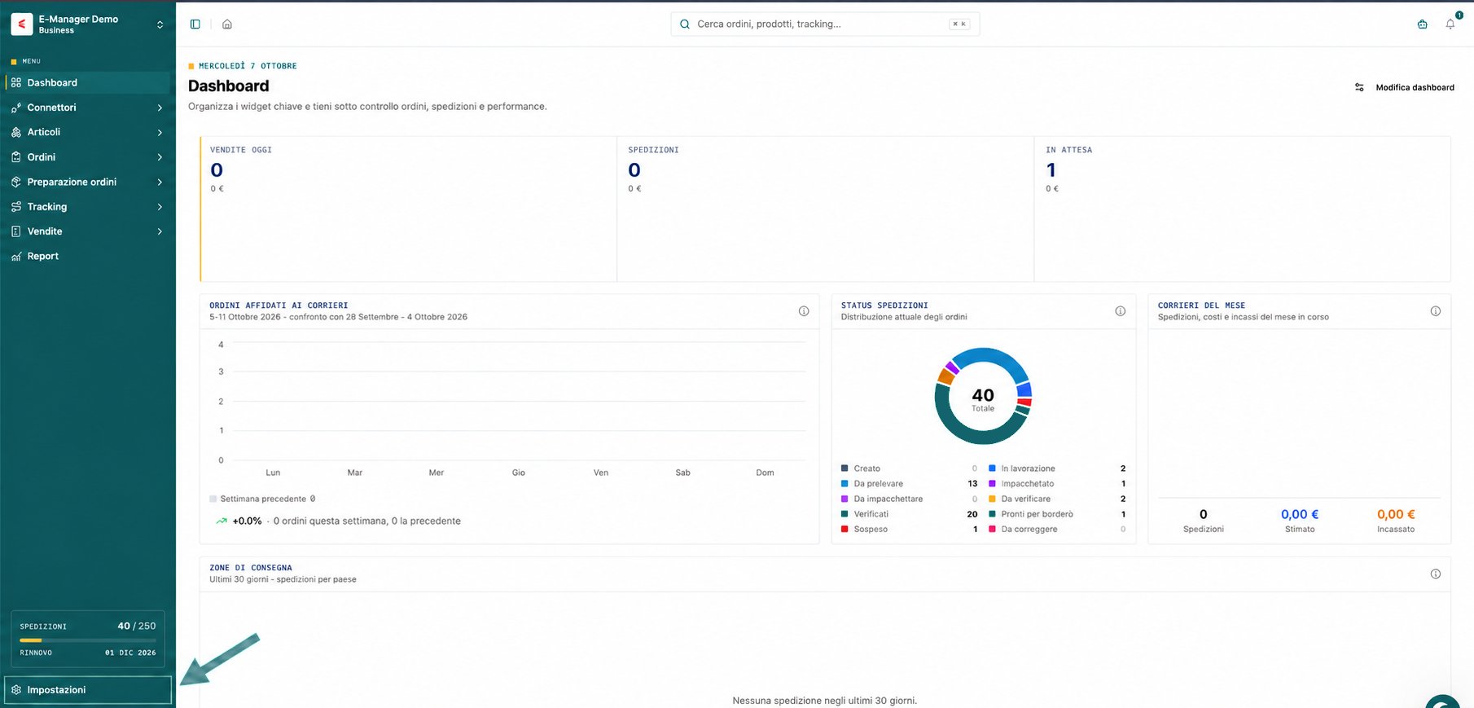Click the "Da correggere" legend label
1474x708 pixels.
tap(1029, 530)
